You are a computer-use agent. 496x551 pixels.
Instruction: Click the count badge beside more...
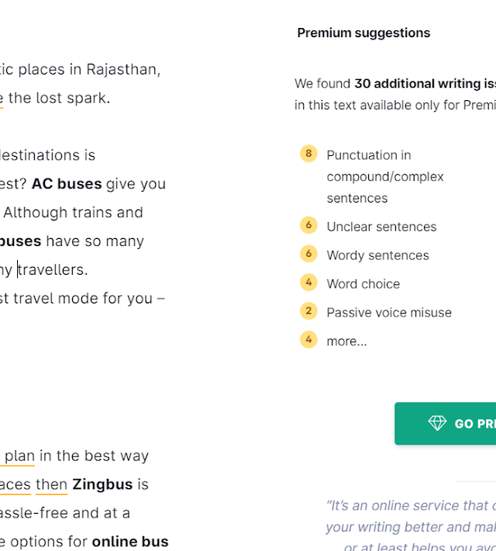(x=308, y=340)
